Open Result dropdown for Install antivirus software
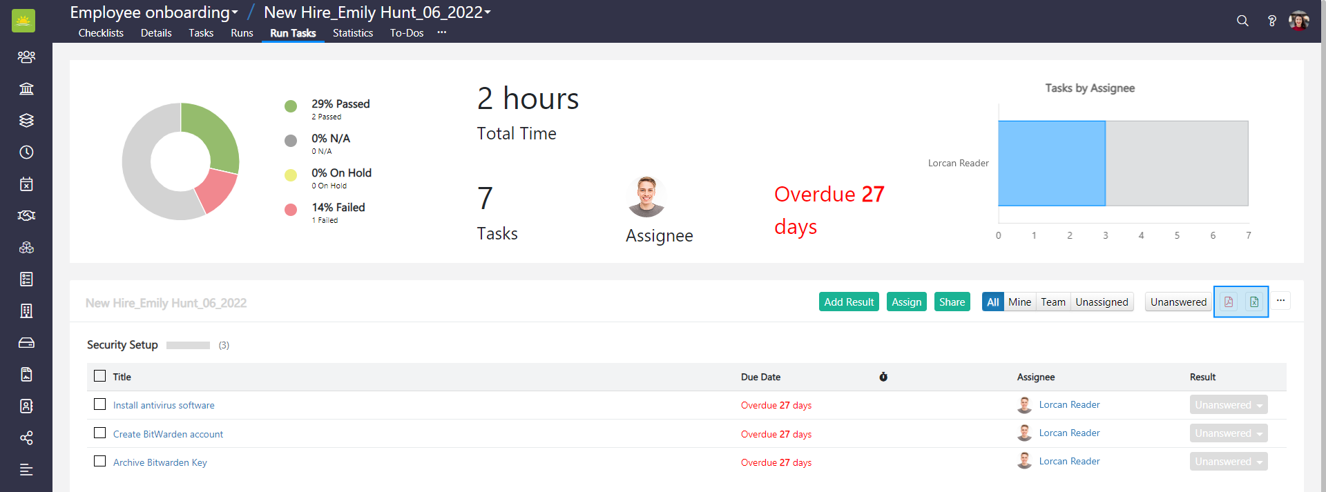Viewport: 1326px width, 492px height. click(x=1228, y=405)
